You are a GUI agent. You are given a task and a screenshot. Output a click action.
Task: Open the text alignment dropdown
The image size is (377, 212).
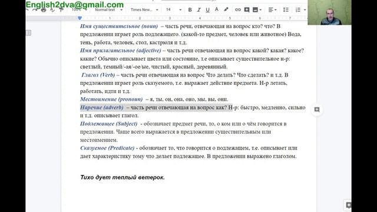point(272,10)
